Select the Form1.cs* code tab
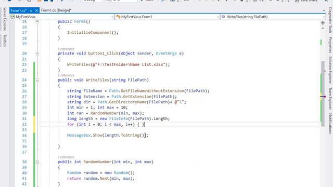The image size is (333, 187). coord(19,10)
